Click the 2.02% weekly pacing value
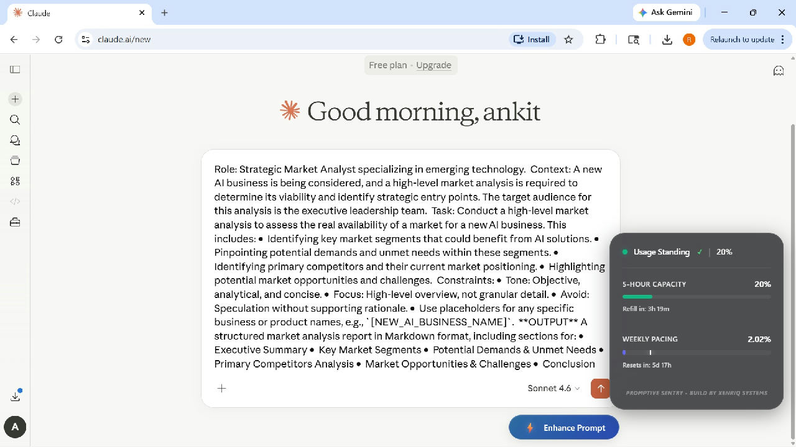 [759, 339]
